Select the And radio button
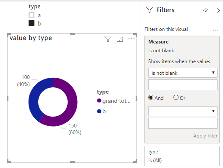223x168 pixels. [x=151, y=97]
